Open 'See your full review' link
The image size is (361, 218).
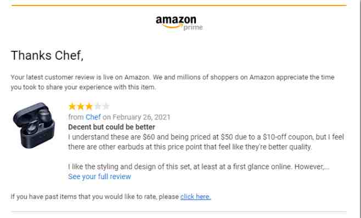point(99,176)
